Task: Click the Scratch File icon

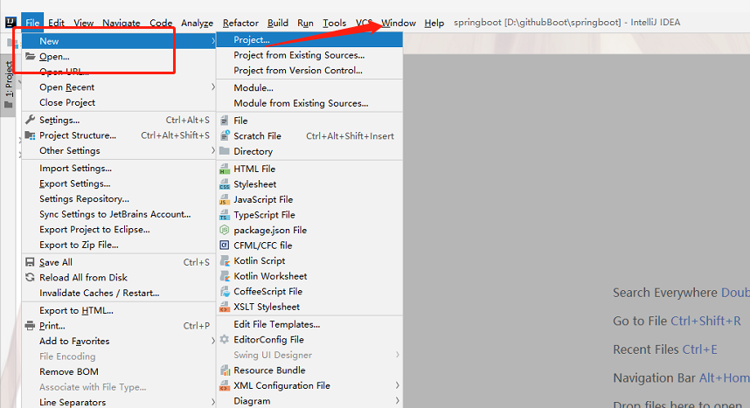Action: 225,135
